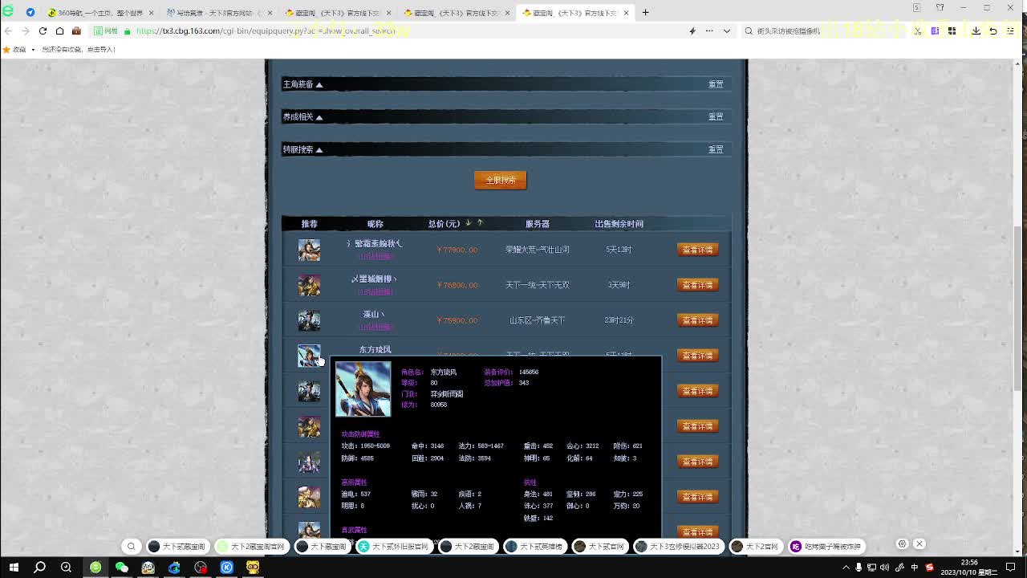Reset the 养成相关 filters

tap(716, 116)
